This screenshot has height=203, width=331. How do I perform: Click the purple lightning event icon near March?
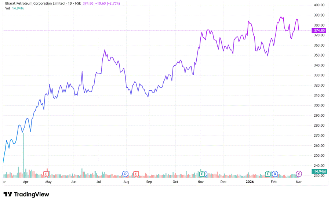coord(299,174)
